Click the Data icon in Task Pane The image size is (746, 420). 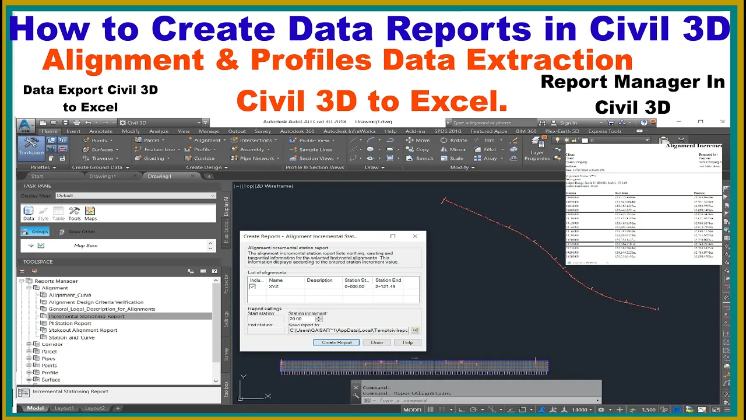tap(28, 213)
